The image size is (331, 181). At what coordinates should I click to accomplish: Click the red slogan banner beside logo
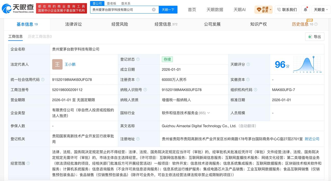coord(61,9)
